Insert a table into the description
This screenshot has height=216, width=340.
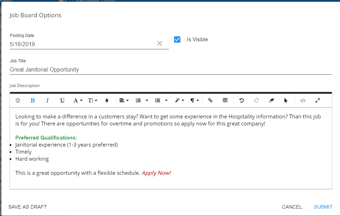pyautogui.click(x=225, y=100)
